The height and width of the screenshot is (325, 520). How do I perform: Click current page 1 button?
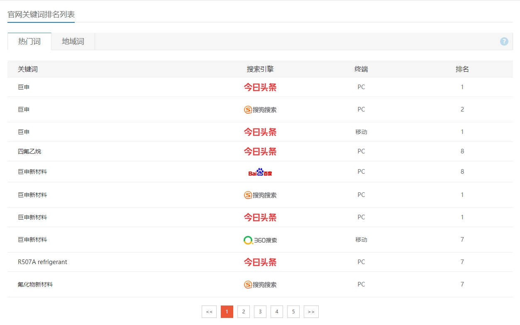[227, 312]
